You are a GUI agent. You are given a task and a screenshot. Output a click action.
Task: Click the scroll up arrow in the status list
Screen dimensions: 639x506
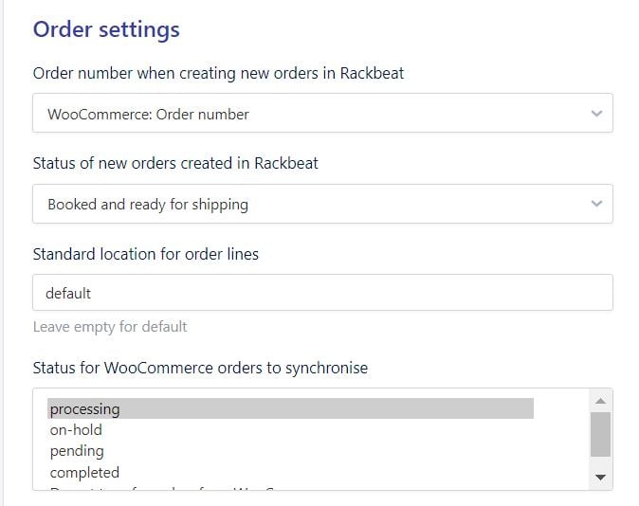coord(599,399)
